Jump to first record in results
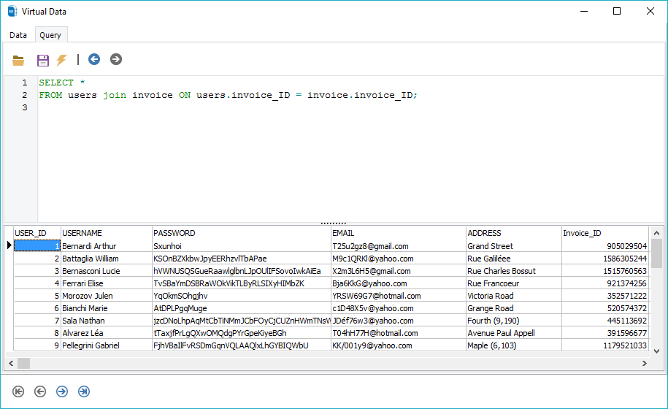The width and height of the screenshot is (668, 409). click(18, 391)
